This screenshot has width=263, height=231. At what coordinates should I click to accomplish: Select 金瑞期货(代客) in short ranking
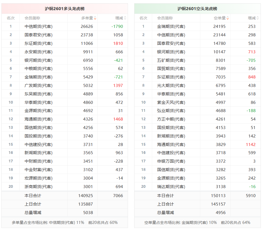[171, 27]
